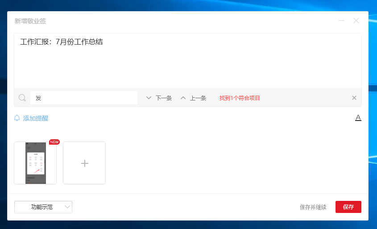Screen dimensions: 377x229
Task: Click the magnifier icon in search bar
Action: click(x=22, y=98)
